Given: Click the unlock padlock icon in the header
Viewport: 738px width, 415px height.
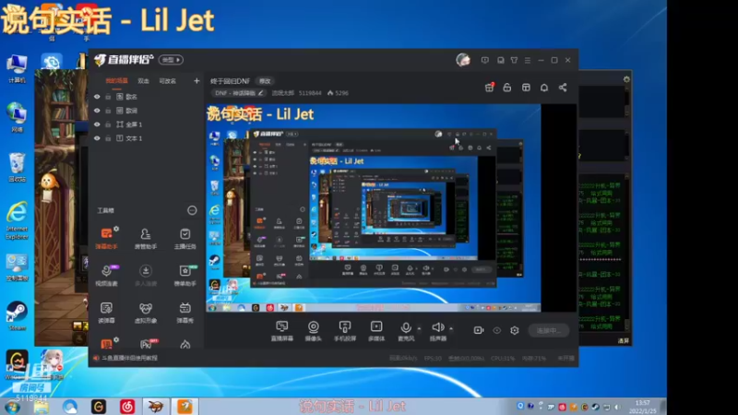Looking at the screenshot, I should click(x=506, y=88).
